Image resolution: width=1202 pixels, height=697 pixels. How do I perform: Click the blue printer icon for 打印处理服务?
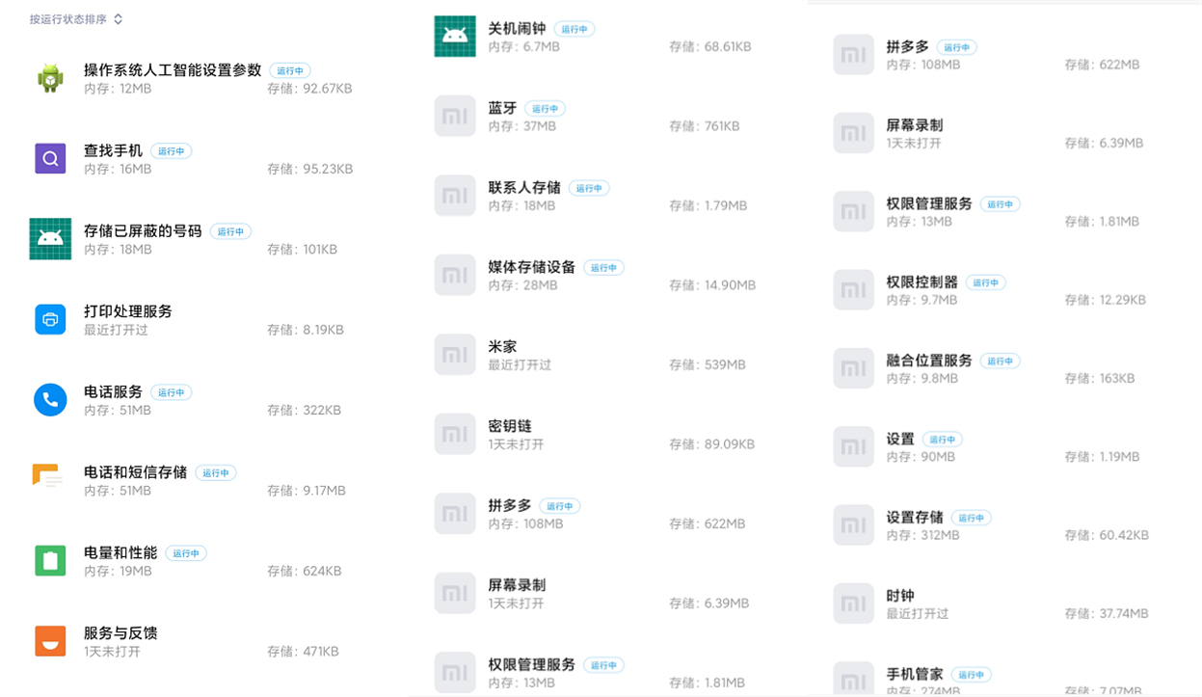click(x=50, y=319)
